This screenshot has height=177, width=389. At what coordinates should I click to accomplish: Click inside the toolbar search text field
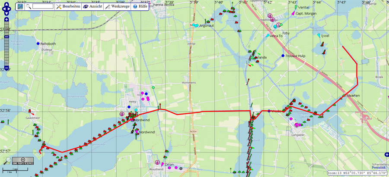point(42,7)
